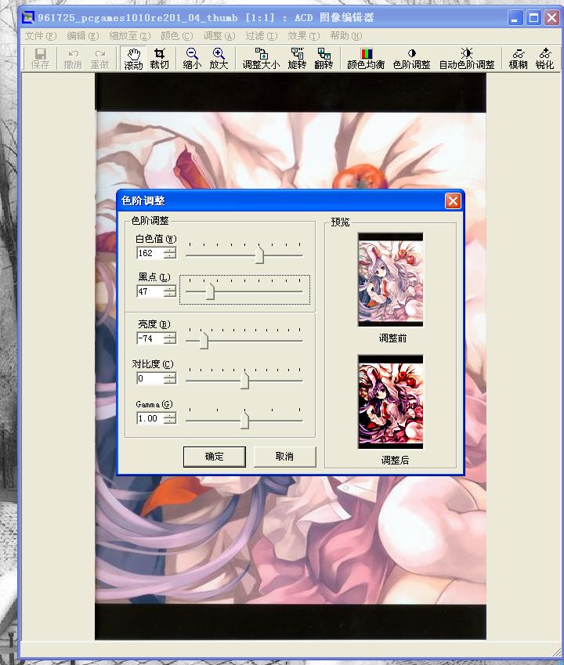
Task: Click the ACD editor title bar app icon
Action: [x=28, y=17]
